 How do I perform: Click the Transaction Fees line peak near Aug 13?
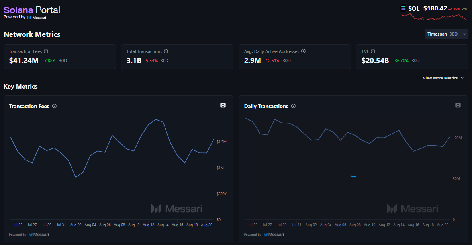156,119
